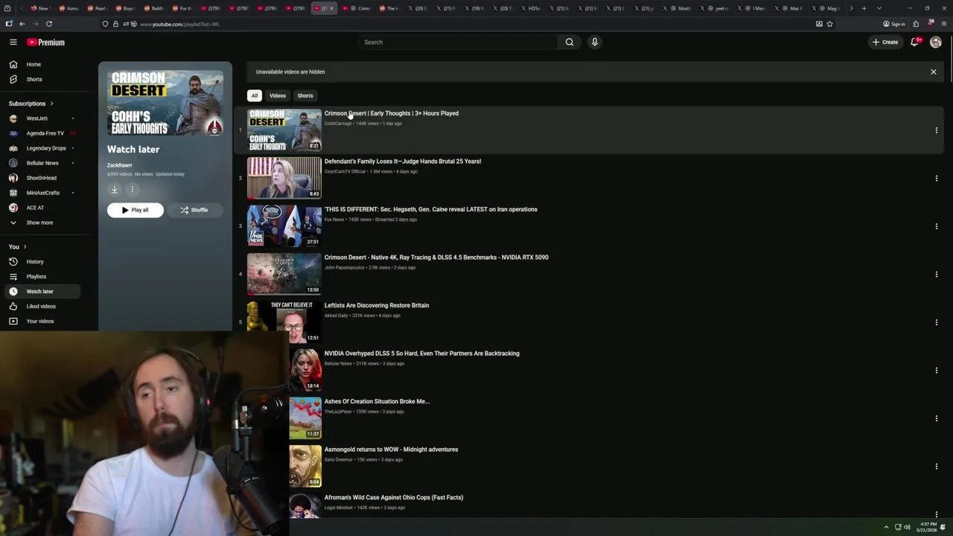953x536 pixels.
Task: Open options for Ashes Of Creation video
Action: (x=937, y=418)
